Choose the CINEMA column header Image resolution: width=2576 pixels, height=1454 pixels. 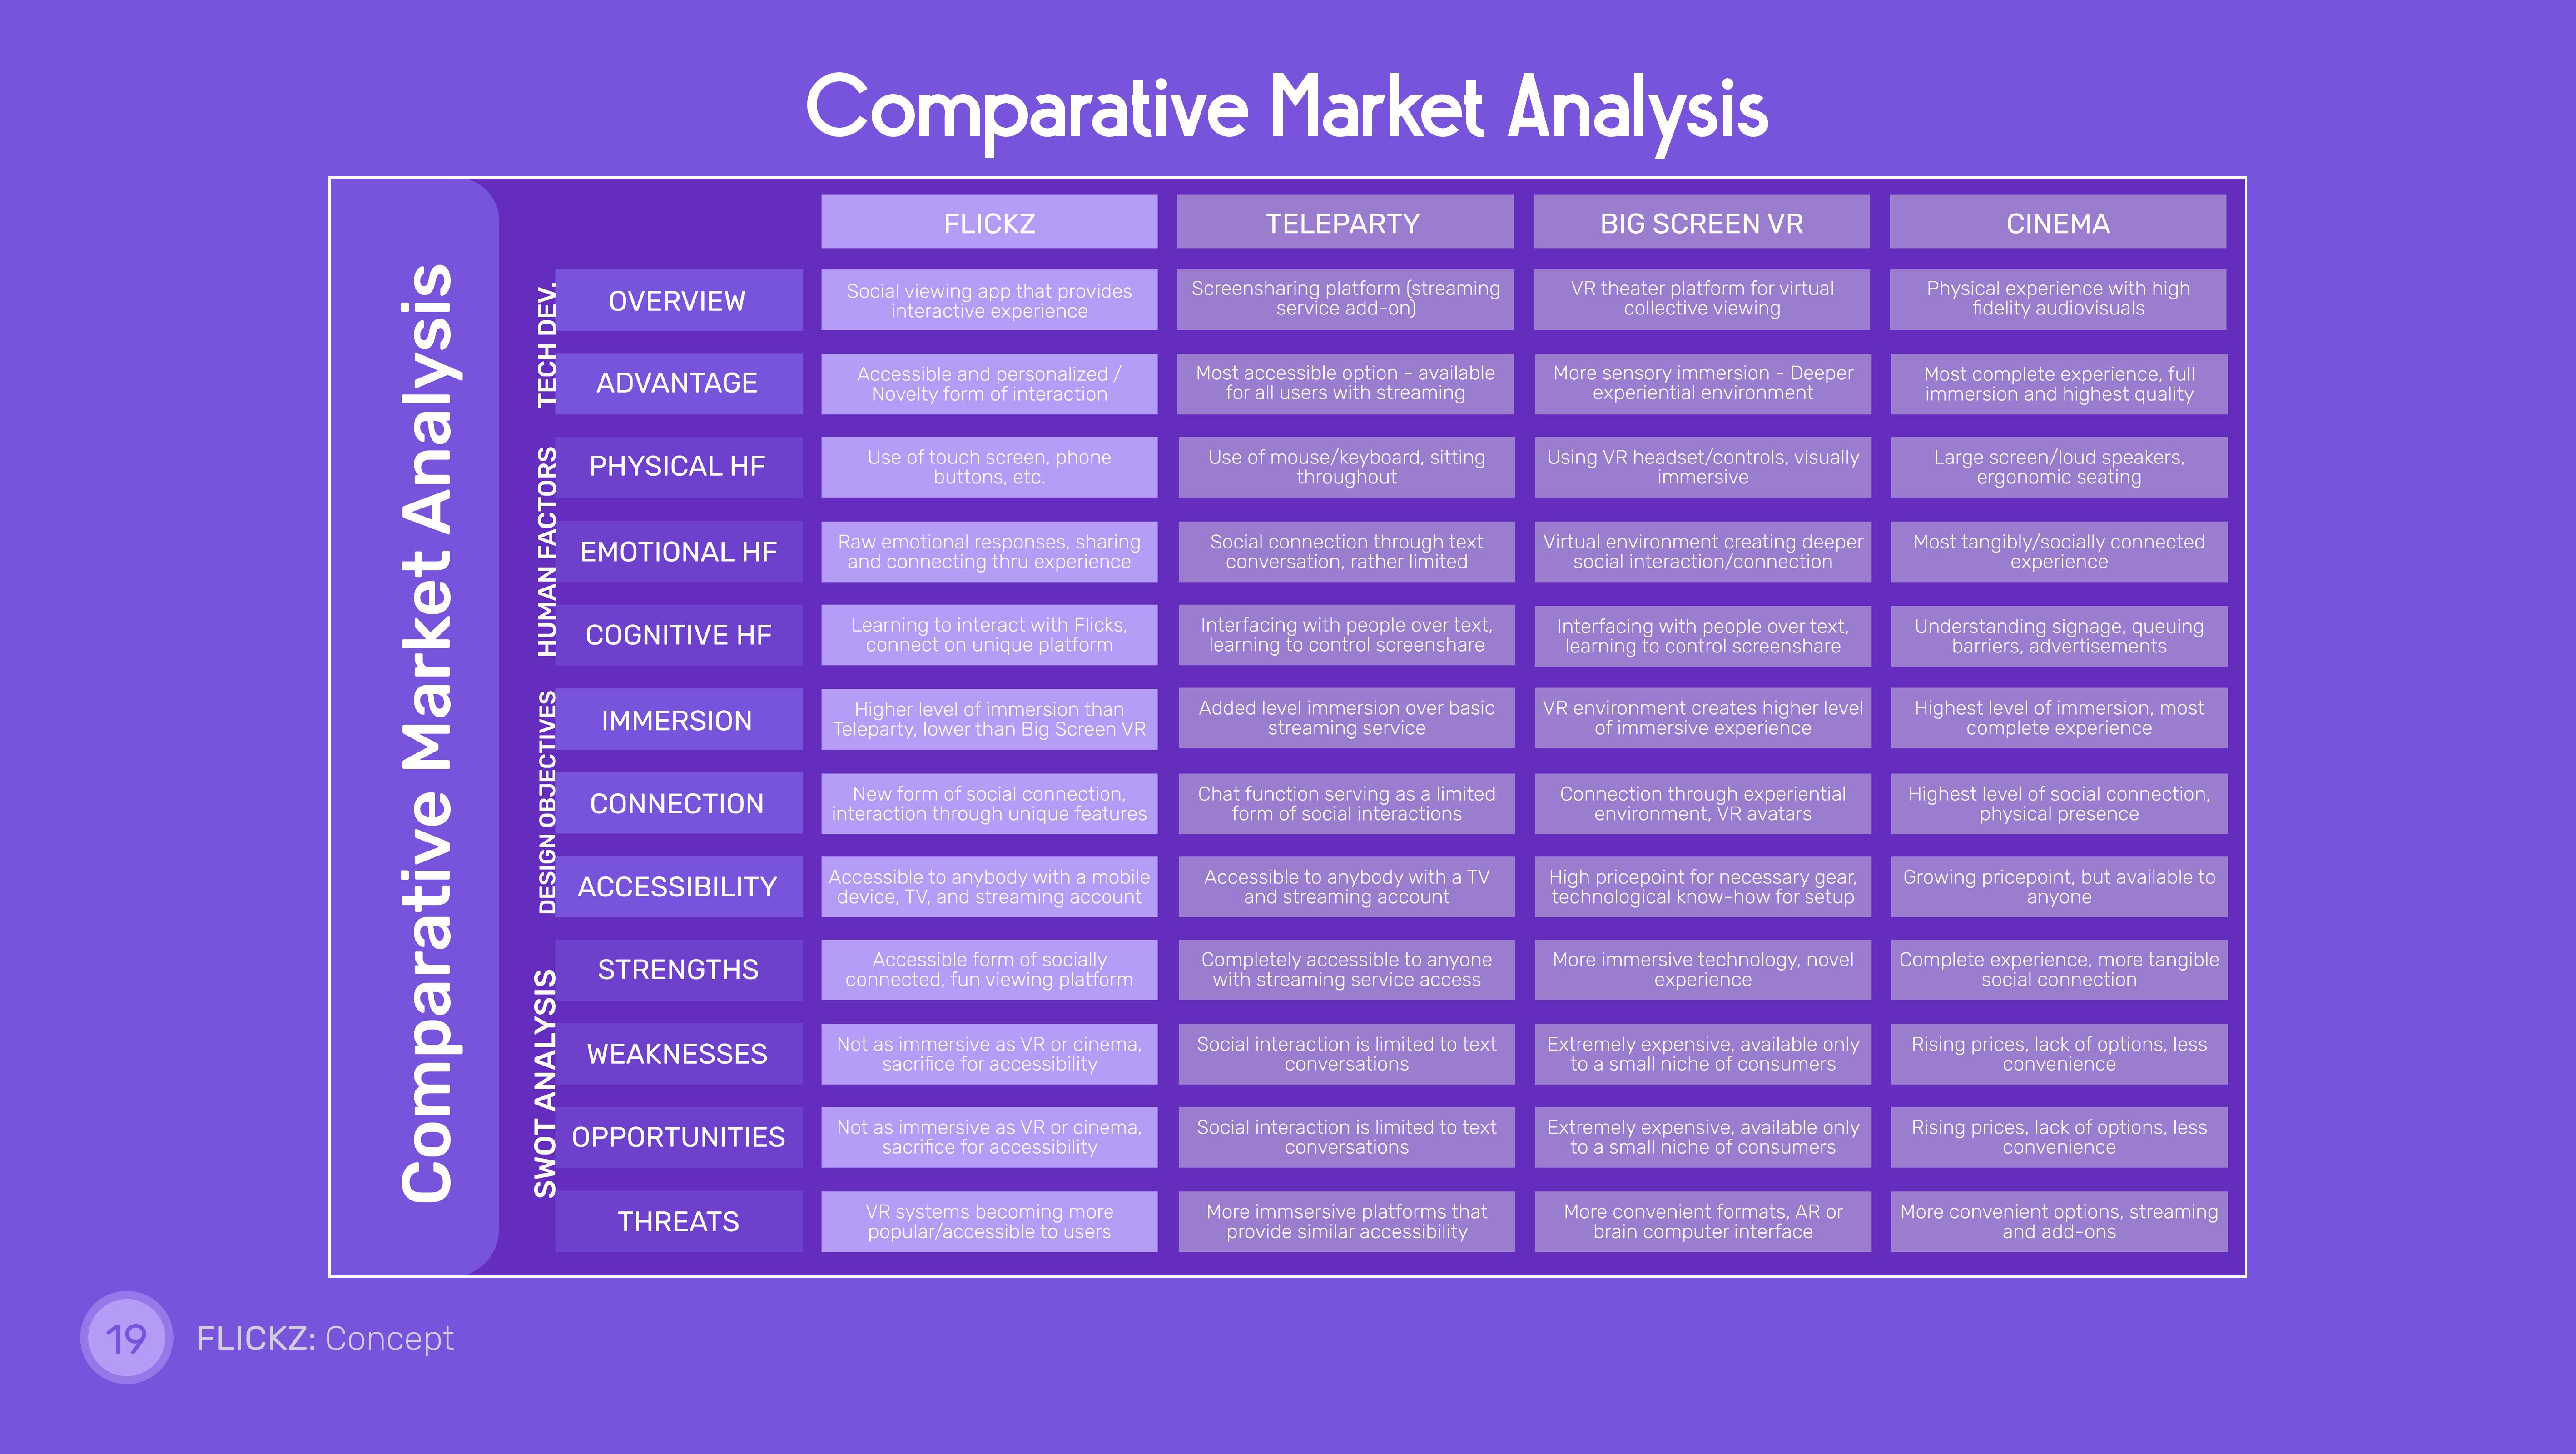tap(2057, 222)
